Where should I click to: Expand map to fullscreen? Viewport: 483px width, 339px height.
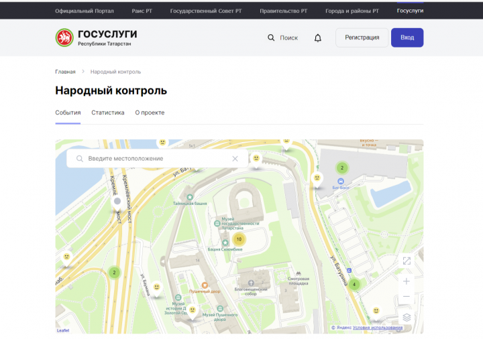click(407, 261)
